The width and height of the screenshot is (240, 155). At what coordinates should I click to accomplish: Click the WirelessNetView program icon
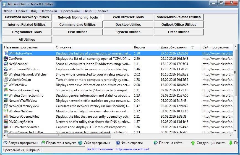pos(6,111)
